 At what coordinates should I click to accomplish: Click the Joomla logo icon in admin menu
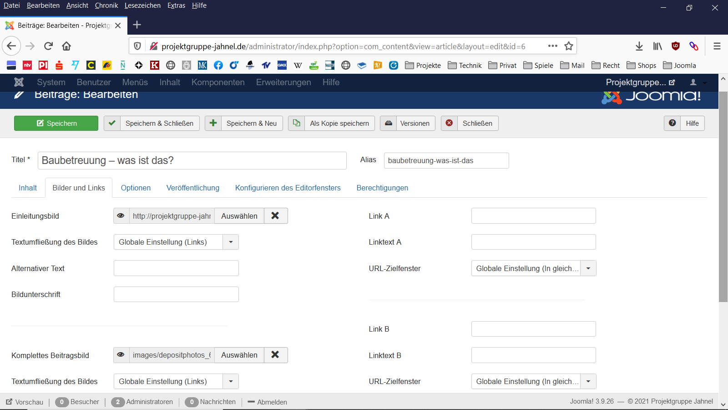pos(19,82)
